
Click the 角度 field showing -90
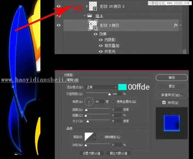[x=99, y=101]
